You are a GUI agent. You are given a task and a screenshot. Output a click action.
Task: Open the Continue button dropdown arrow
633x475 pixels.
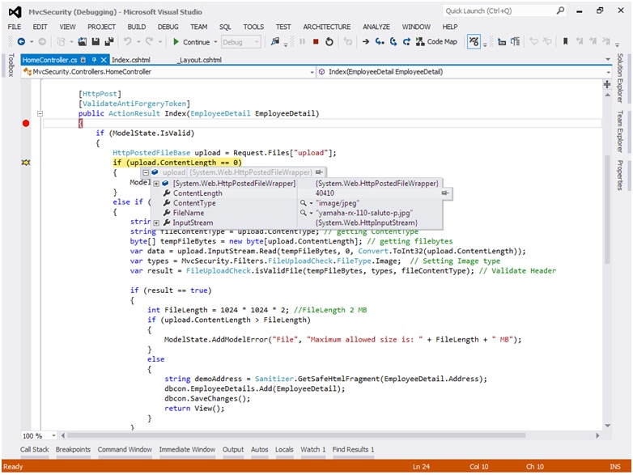click(x=215, y=42)
